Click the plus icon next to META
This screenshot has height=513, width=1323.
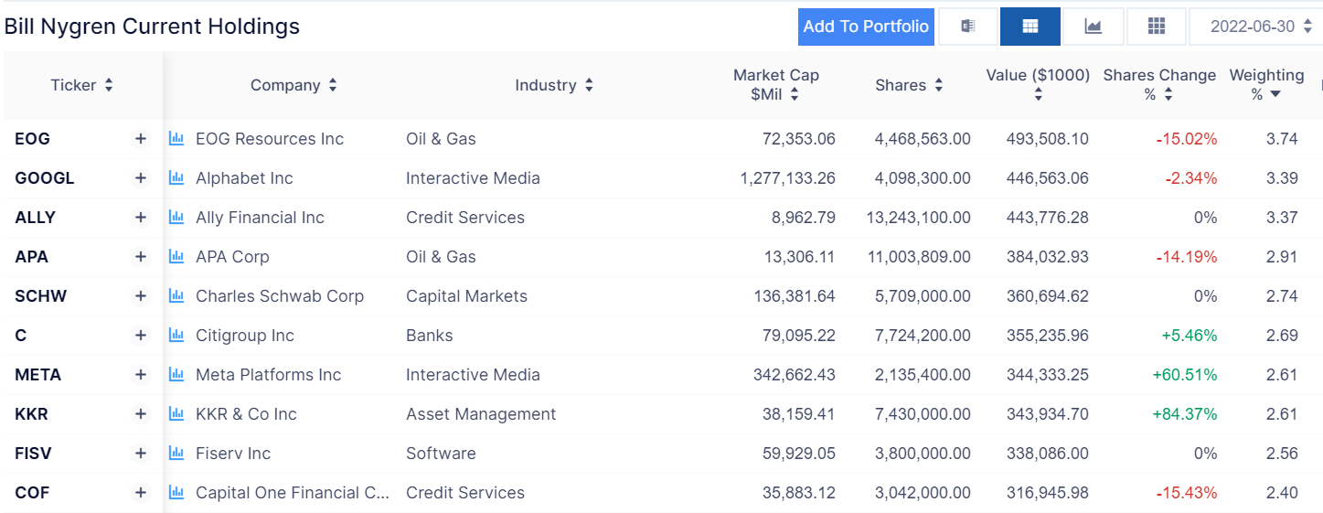[x=141, y=375]
